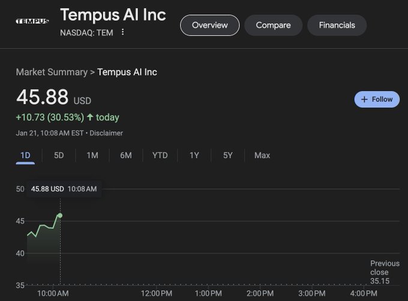Click the green up-arrow price change indicator
Image resolution: width=408 pixels, height=301 pixels.
click(90, 117)
